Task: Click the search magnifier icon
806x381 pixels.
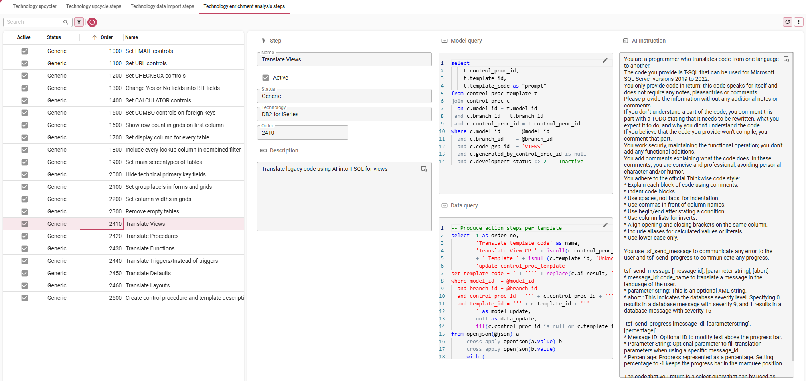Action: [65, 22]
